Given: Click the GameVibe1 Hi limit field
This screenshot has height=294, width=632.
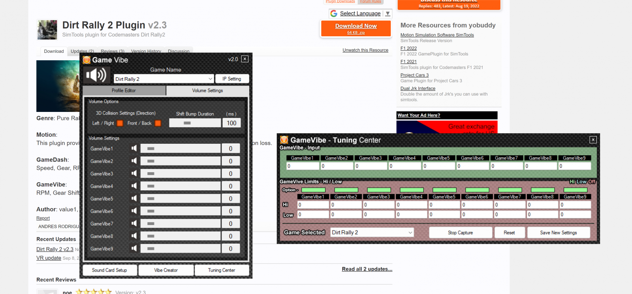Looking at the screenshot, I should tap(313, 205).
